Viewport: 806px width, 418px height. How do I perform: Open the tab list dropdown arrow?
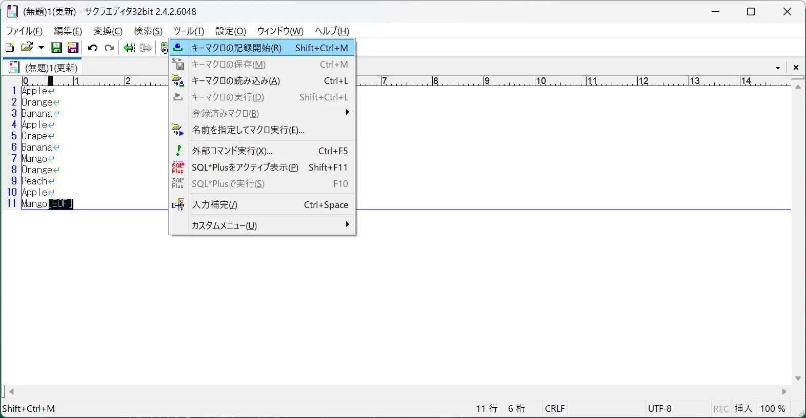pos(778,68)
